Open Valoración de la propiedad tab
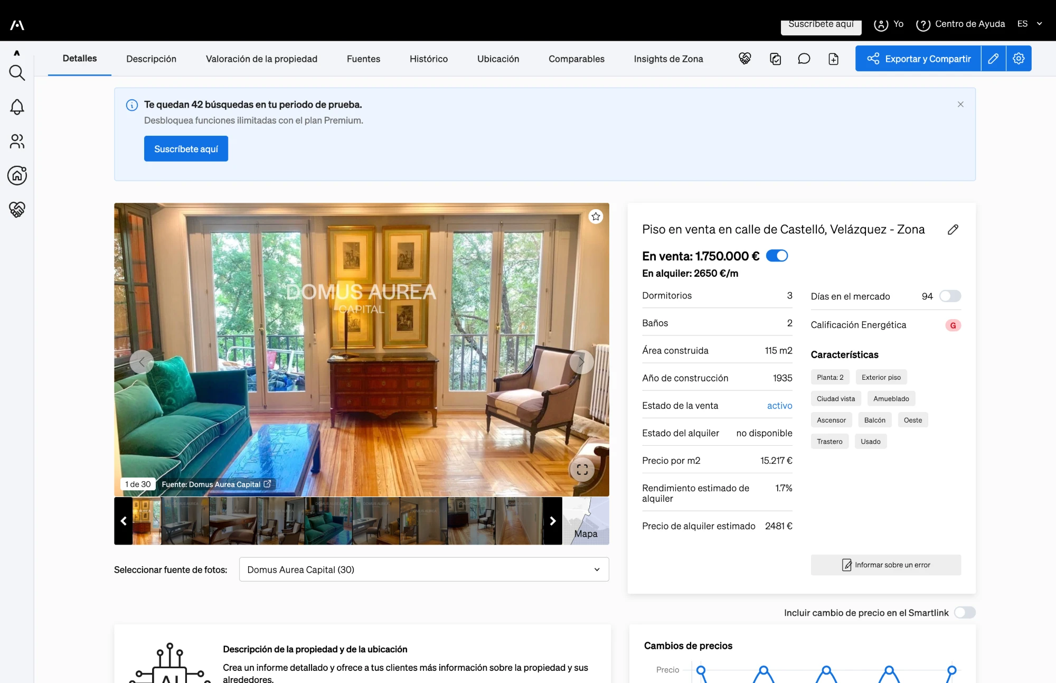The image size is (1056, 683). click(261, 59)
